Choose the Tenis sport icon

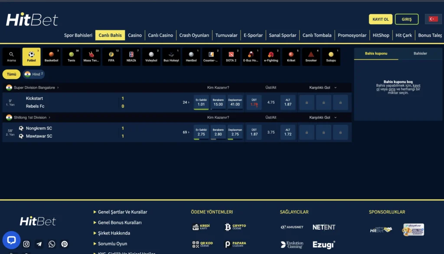72,57
